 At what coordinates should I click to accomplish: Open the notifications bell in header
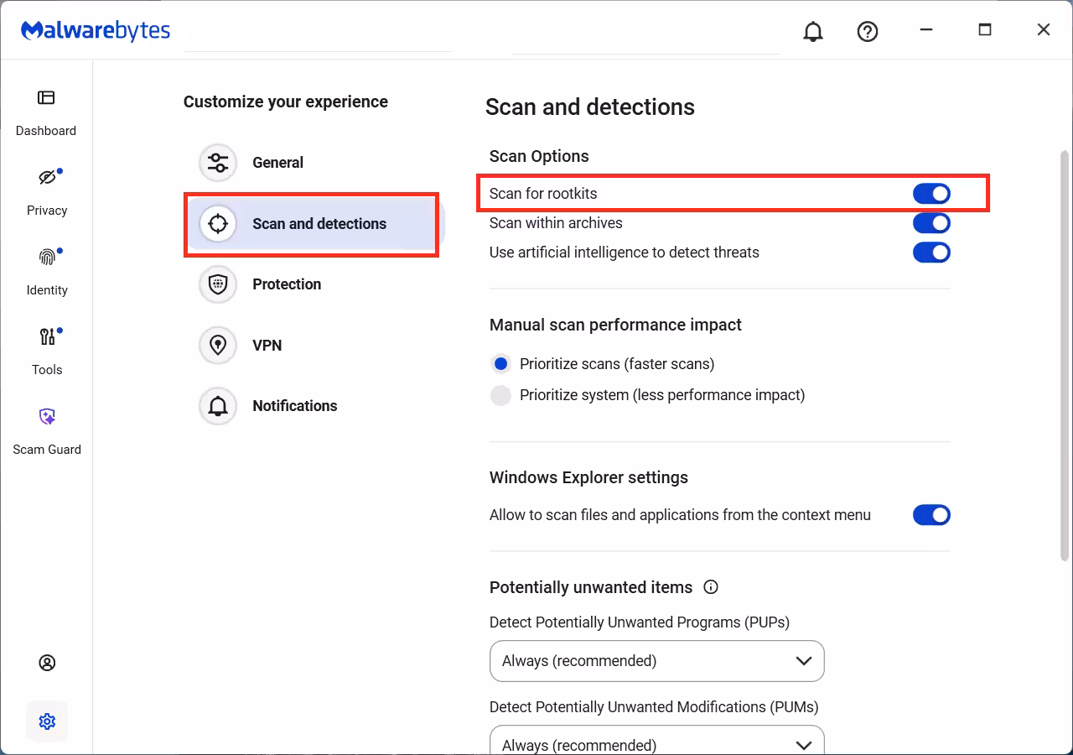point(813,31)
